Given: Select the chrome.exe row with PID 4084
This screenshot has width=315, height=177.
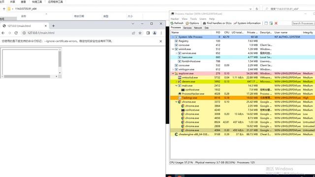Looking at the screenshot, I should (242, 130).
